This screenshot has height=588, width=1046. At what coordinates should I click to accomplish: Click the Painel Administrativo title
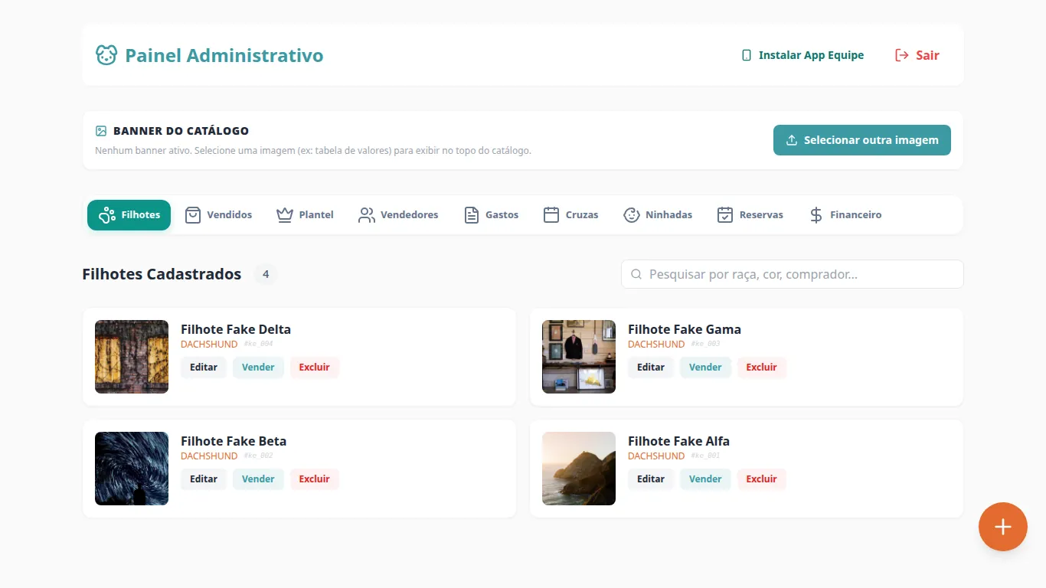(224, 55)
